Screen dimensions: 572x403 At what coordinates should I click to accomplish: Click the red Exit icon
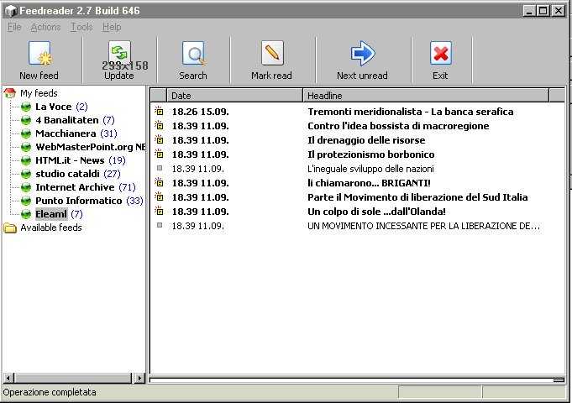[440, 55]
